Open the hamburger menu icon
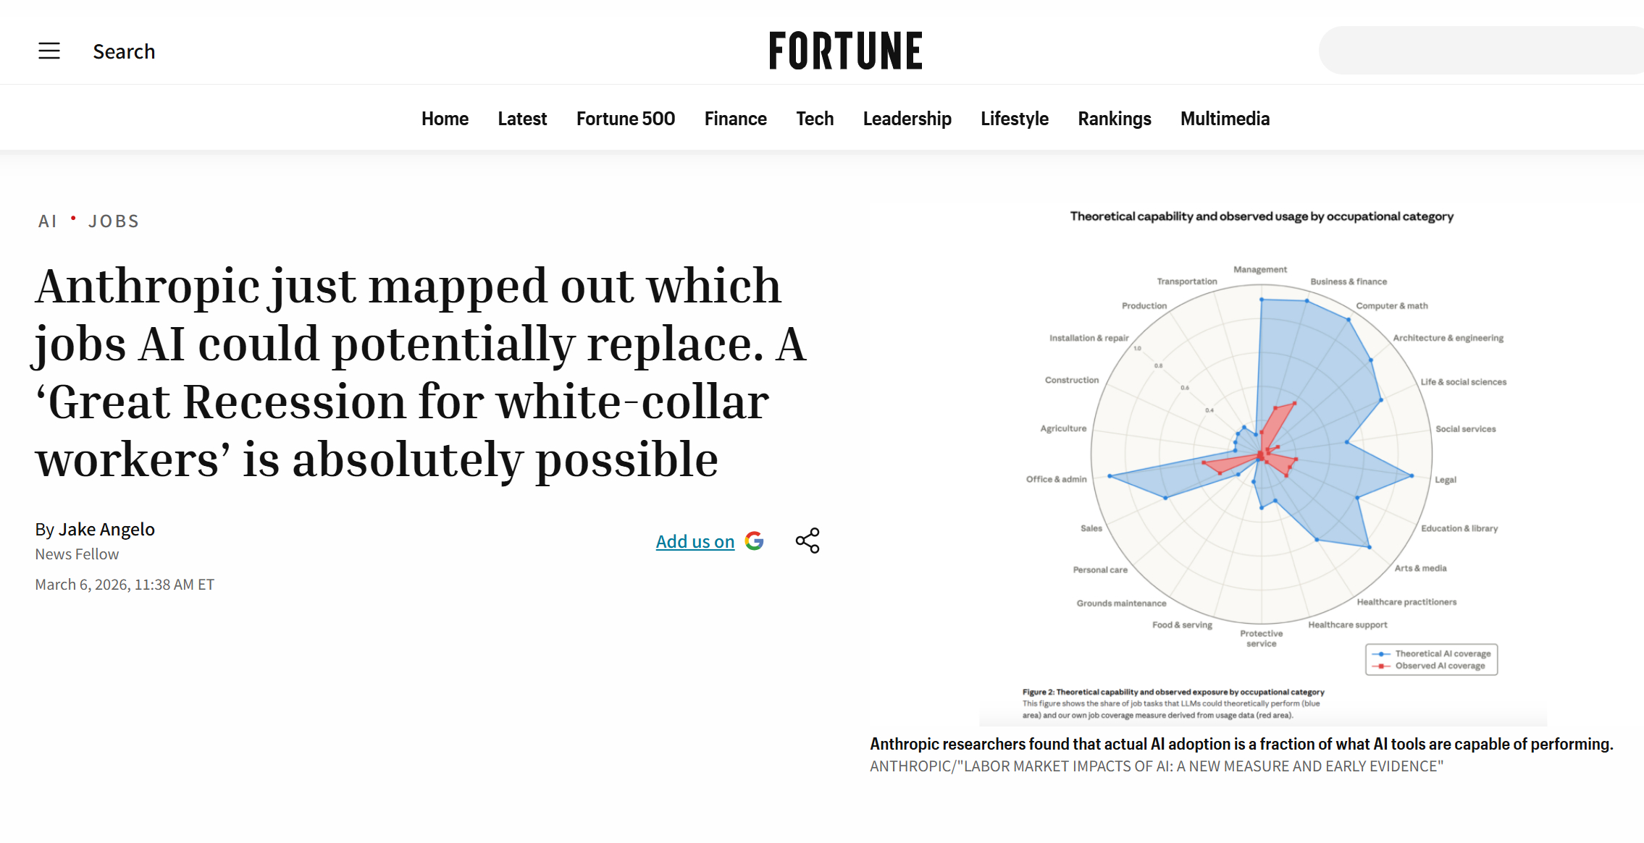Viewport: 1644px width, 843px height. coord(49,51)
